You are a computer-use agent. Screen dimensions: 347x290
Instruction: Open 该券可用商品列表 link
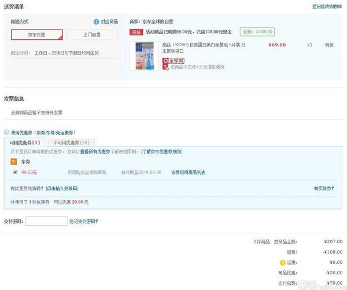click(189, 172)
